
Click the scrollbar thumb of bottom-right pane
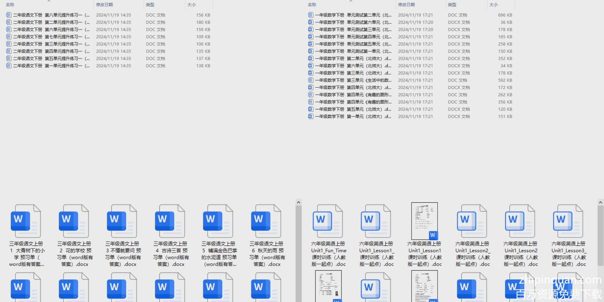click(600, 236)
